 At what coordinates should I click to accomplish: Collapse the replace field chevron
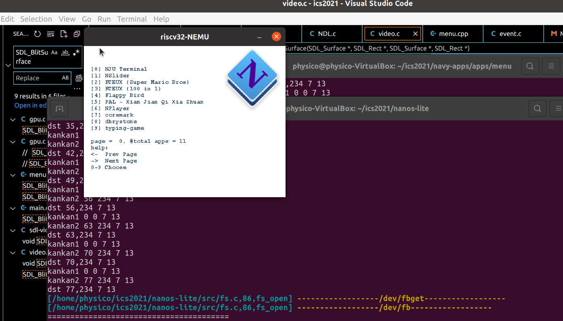(x=8, y=65)
